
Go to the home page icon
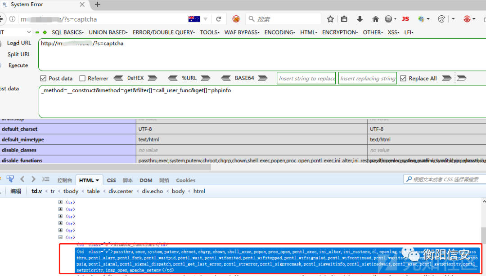375,19
